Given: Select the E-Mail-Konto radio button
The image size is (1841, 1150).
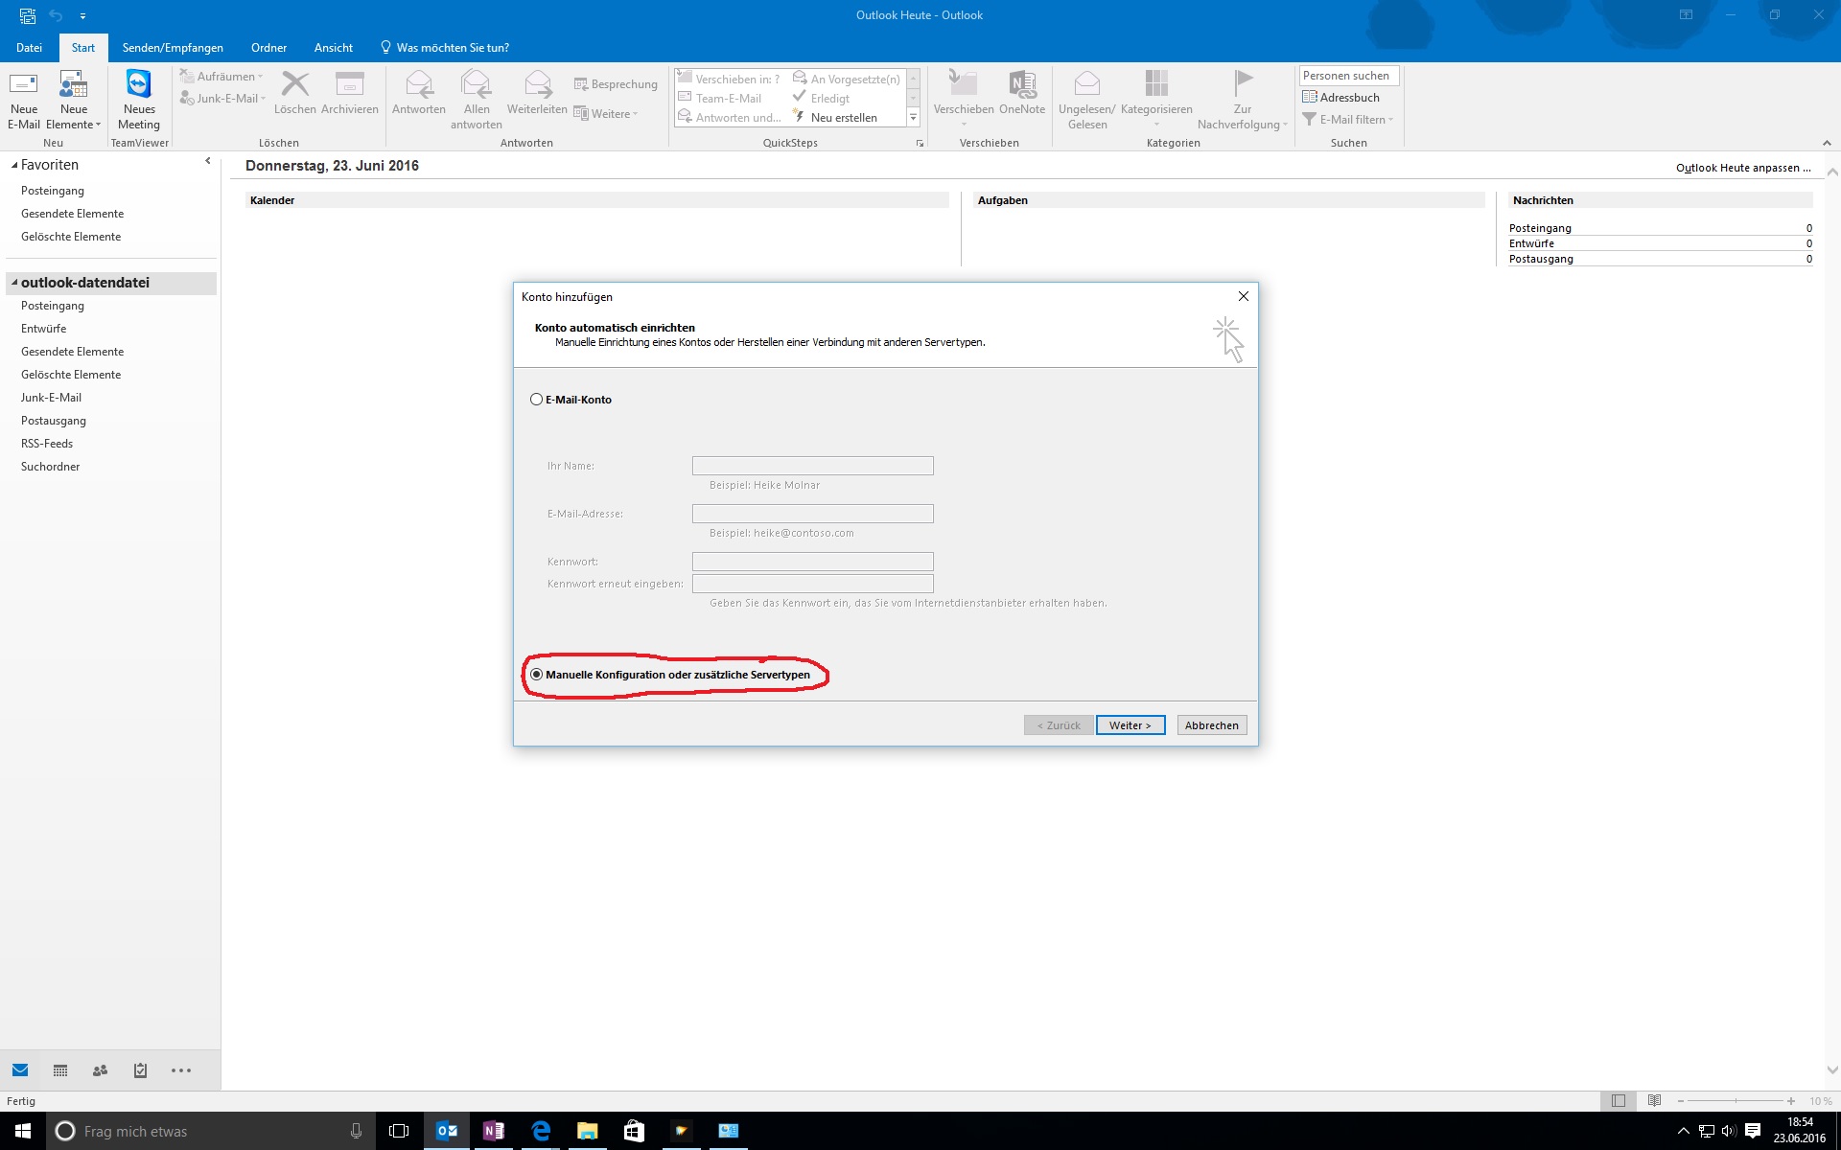Looking at the screenshot, I should click(536, 400).
